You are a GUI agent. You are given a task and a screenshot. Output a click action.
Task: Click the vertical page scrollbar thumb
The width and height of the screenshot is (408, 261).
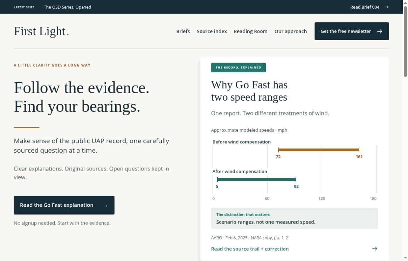tap(405, 42)
